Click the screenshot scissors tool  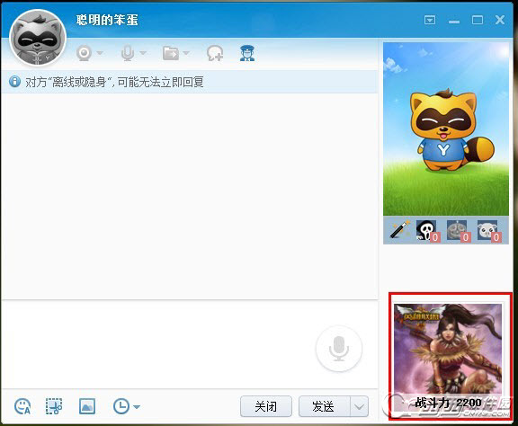pyautogui.click(x=54, y=406)
